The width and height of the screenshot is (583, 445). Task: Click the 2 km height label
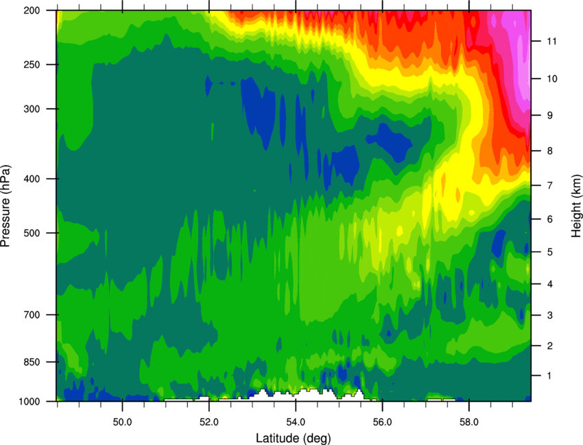click(550, 346)
